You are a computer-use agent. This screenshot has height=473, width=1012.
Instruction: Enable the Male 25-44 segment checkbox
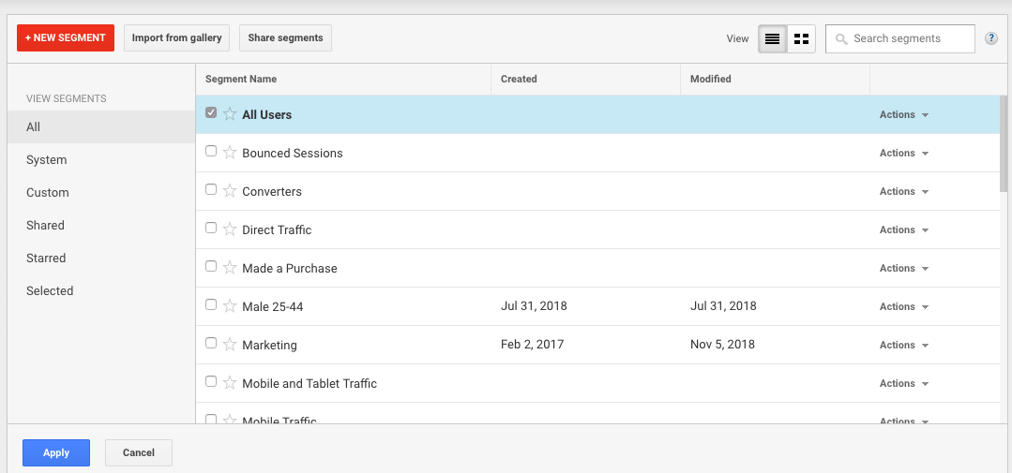click(x=211, y=305)
